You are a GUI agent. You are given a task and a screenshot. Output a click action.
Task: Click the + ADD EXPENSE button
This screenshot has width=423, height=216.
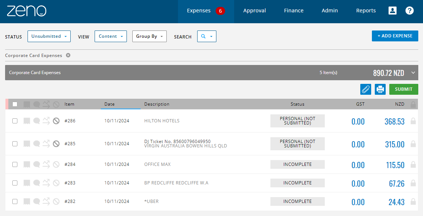(x=395, y=36)
